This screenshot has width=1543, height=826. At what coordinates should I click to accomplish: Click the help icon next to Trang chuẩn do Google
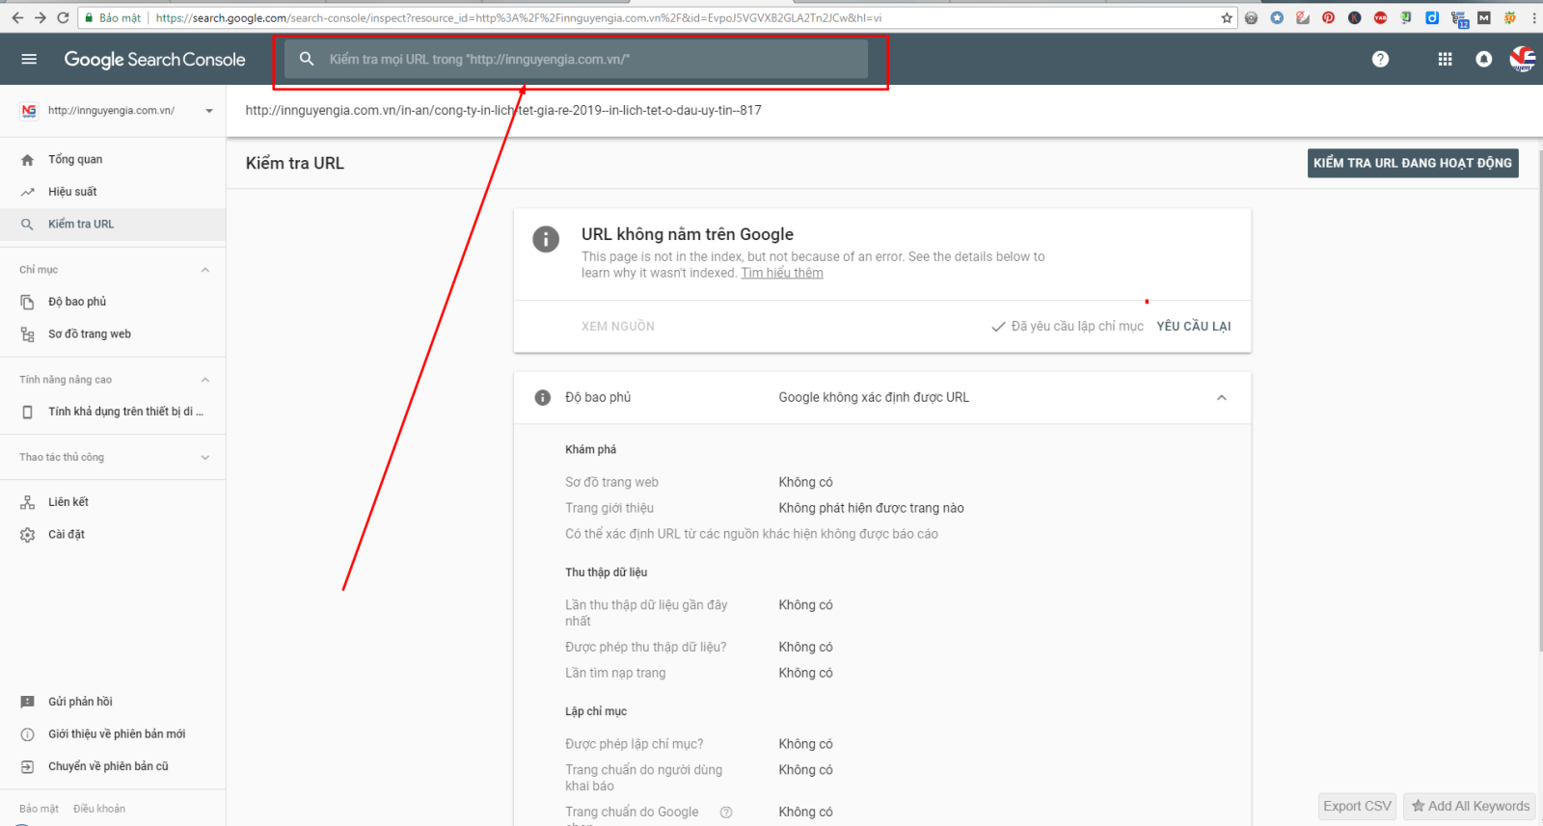(x=726, y=813)
